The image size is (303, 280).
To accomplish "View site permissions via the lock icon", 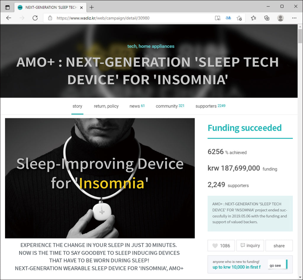I will [x=50, y=18].
